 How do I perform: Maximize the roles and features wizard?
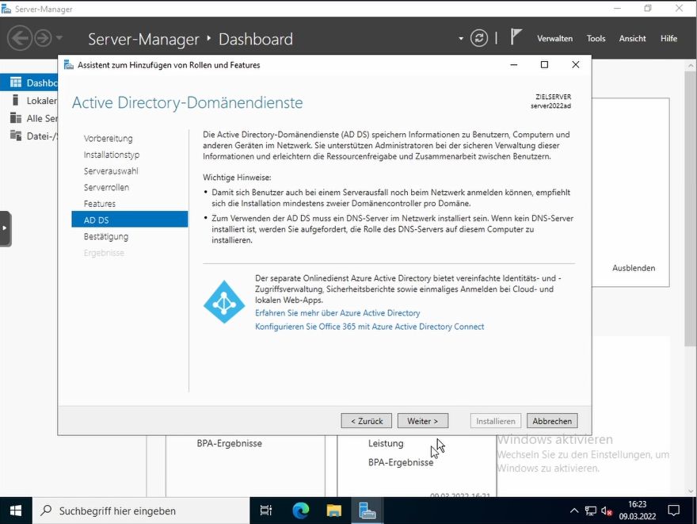(544, 65)
